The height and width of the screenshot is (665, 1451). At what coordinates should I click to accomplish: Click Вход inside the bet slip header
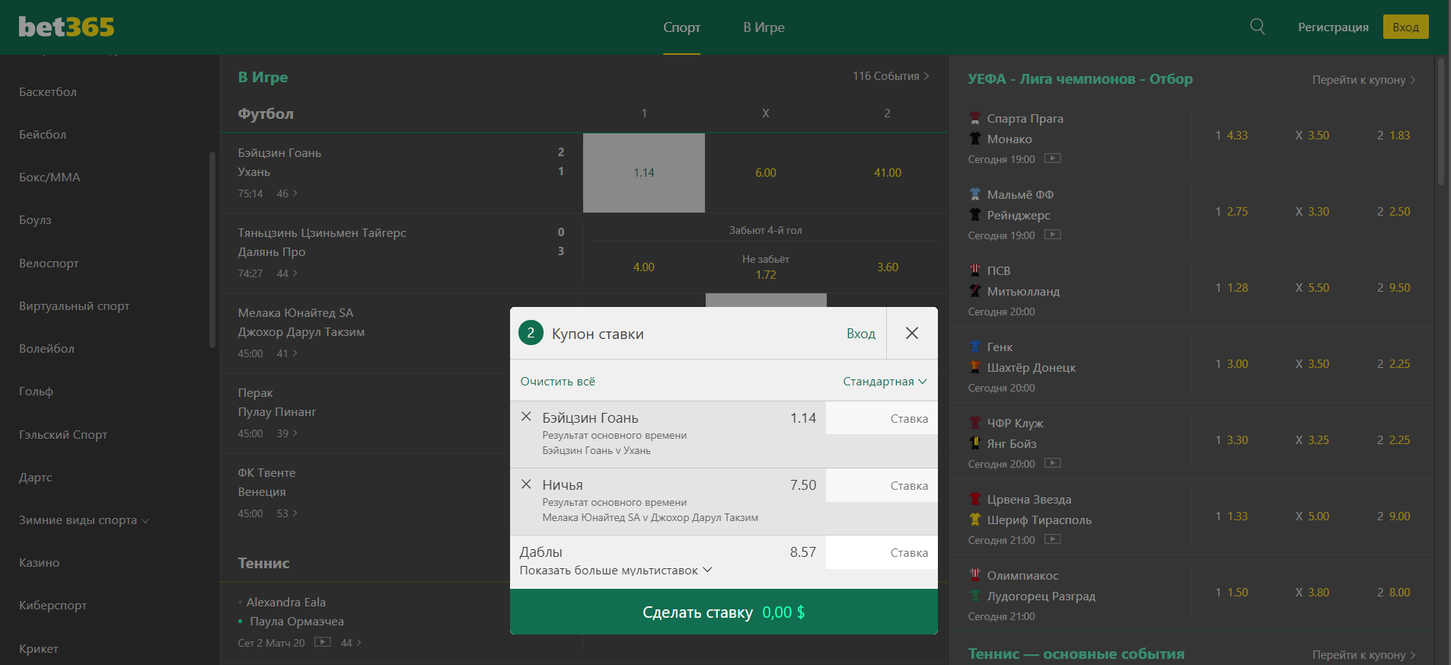click(x=861, y=334)
